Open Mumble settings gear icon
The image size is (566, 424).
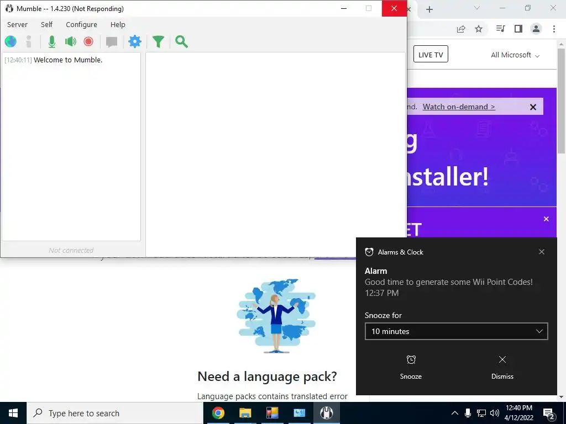click(135, 42)
